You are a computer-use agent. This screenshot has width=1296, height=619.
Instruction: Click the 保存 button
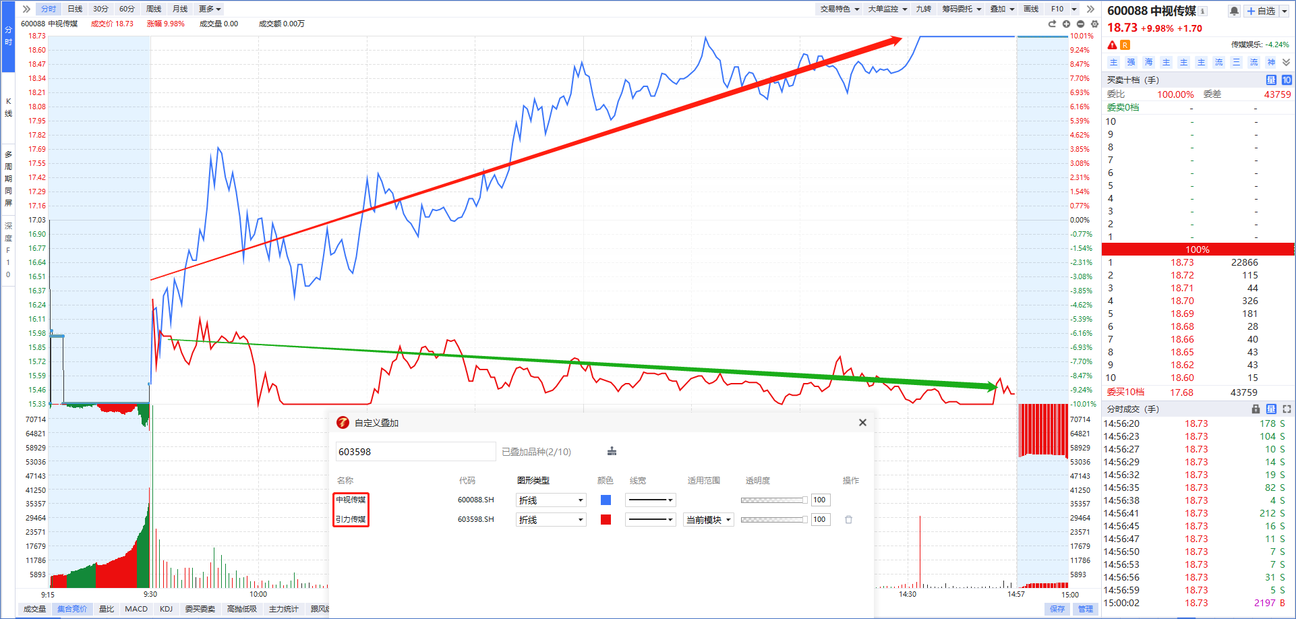pyautogui.click(x=1057, y=609)
